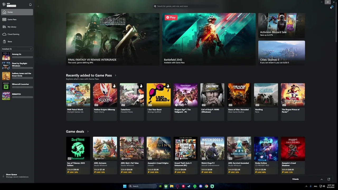Open The Rogue Prince of Persia card

(x=293, y=102)
